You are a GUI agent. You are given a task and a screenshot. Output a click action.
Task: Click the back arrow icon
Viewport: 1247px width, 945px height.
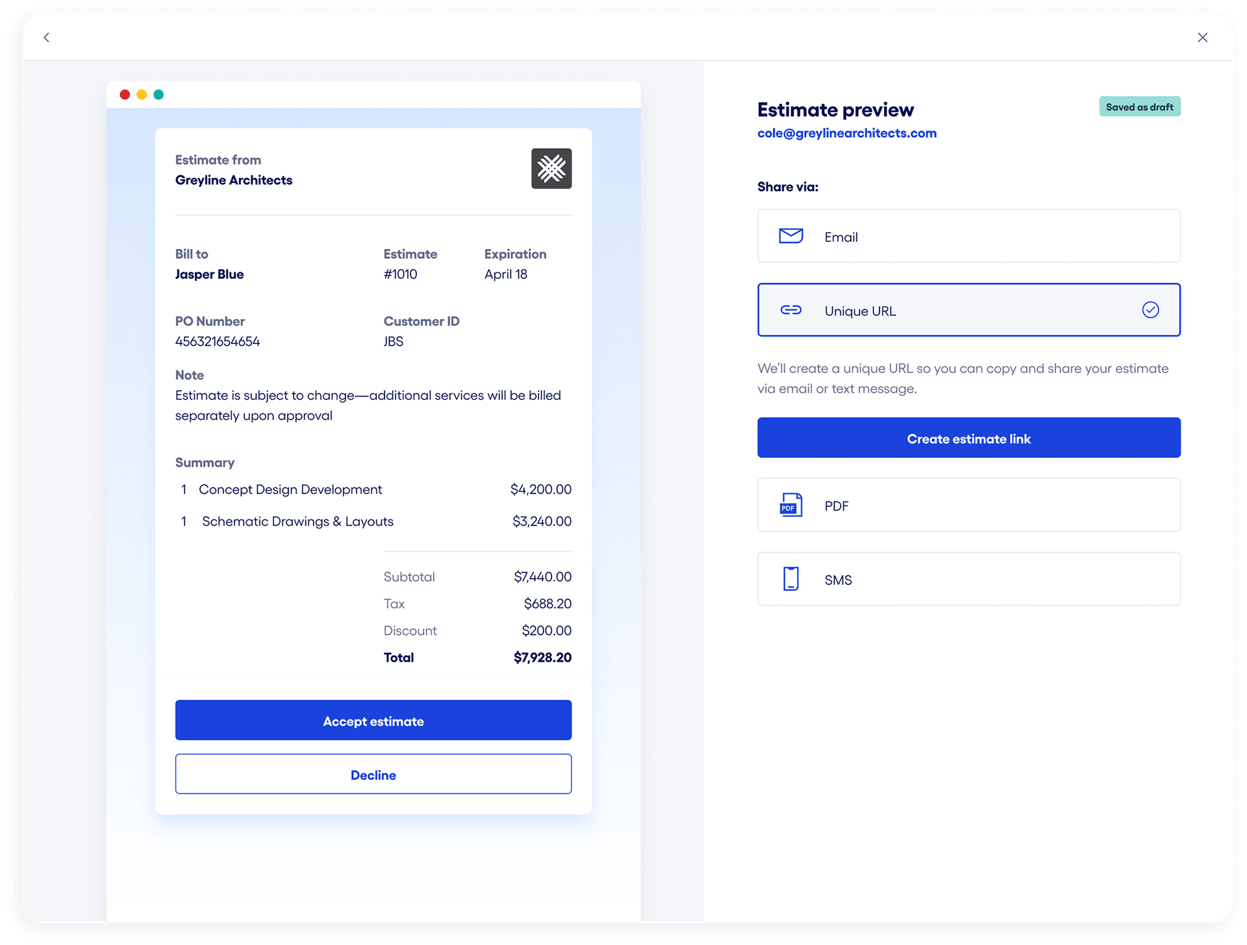[x=46, y=38]
